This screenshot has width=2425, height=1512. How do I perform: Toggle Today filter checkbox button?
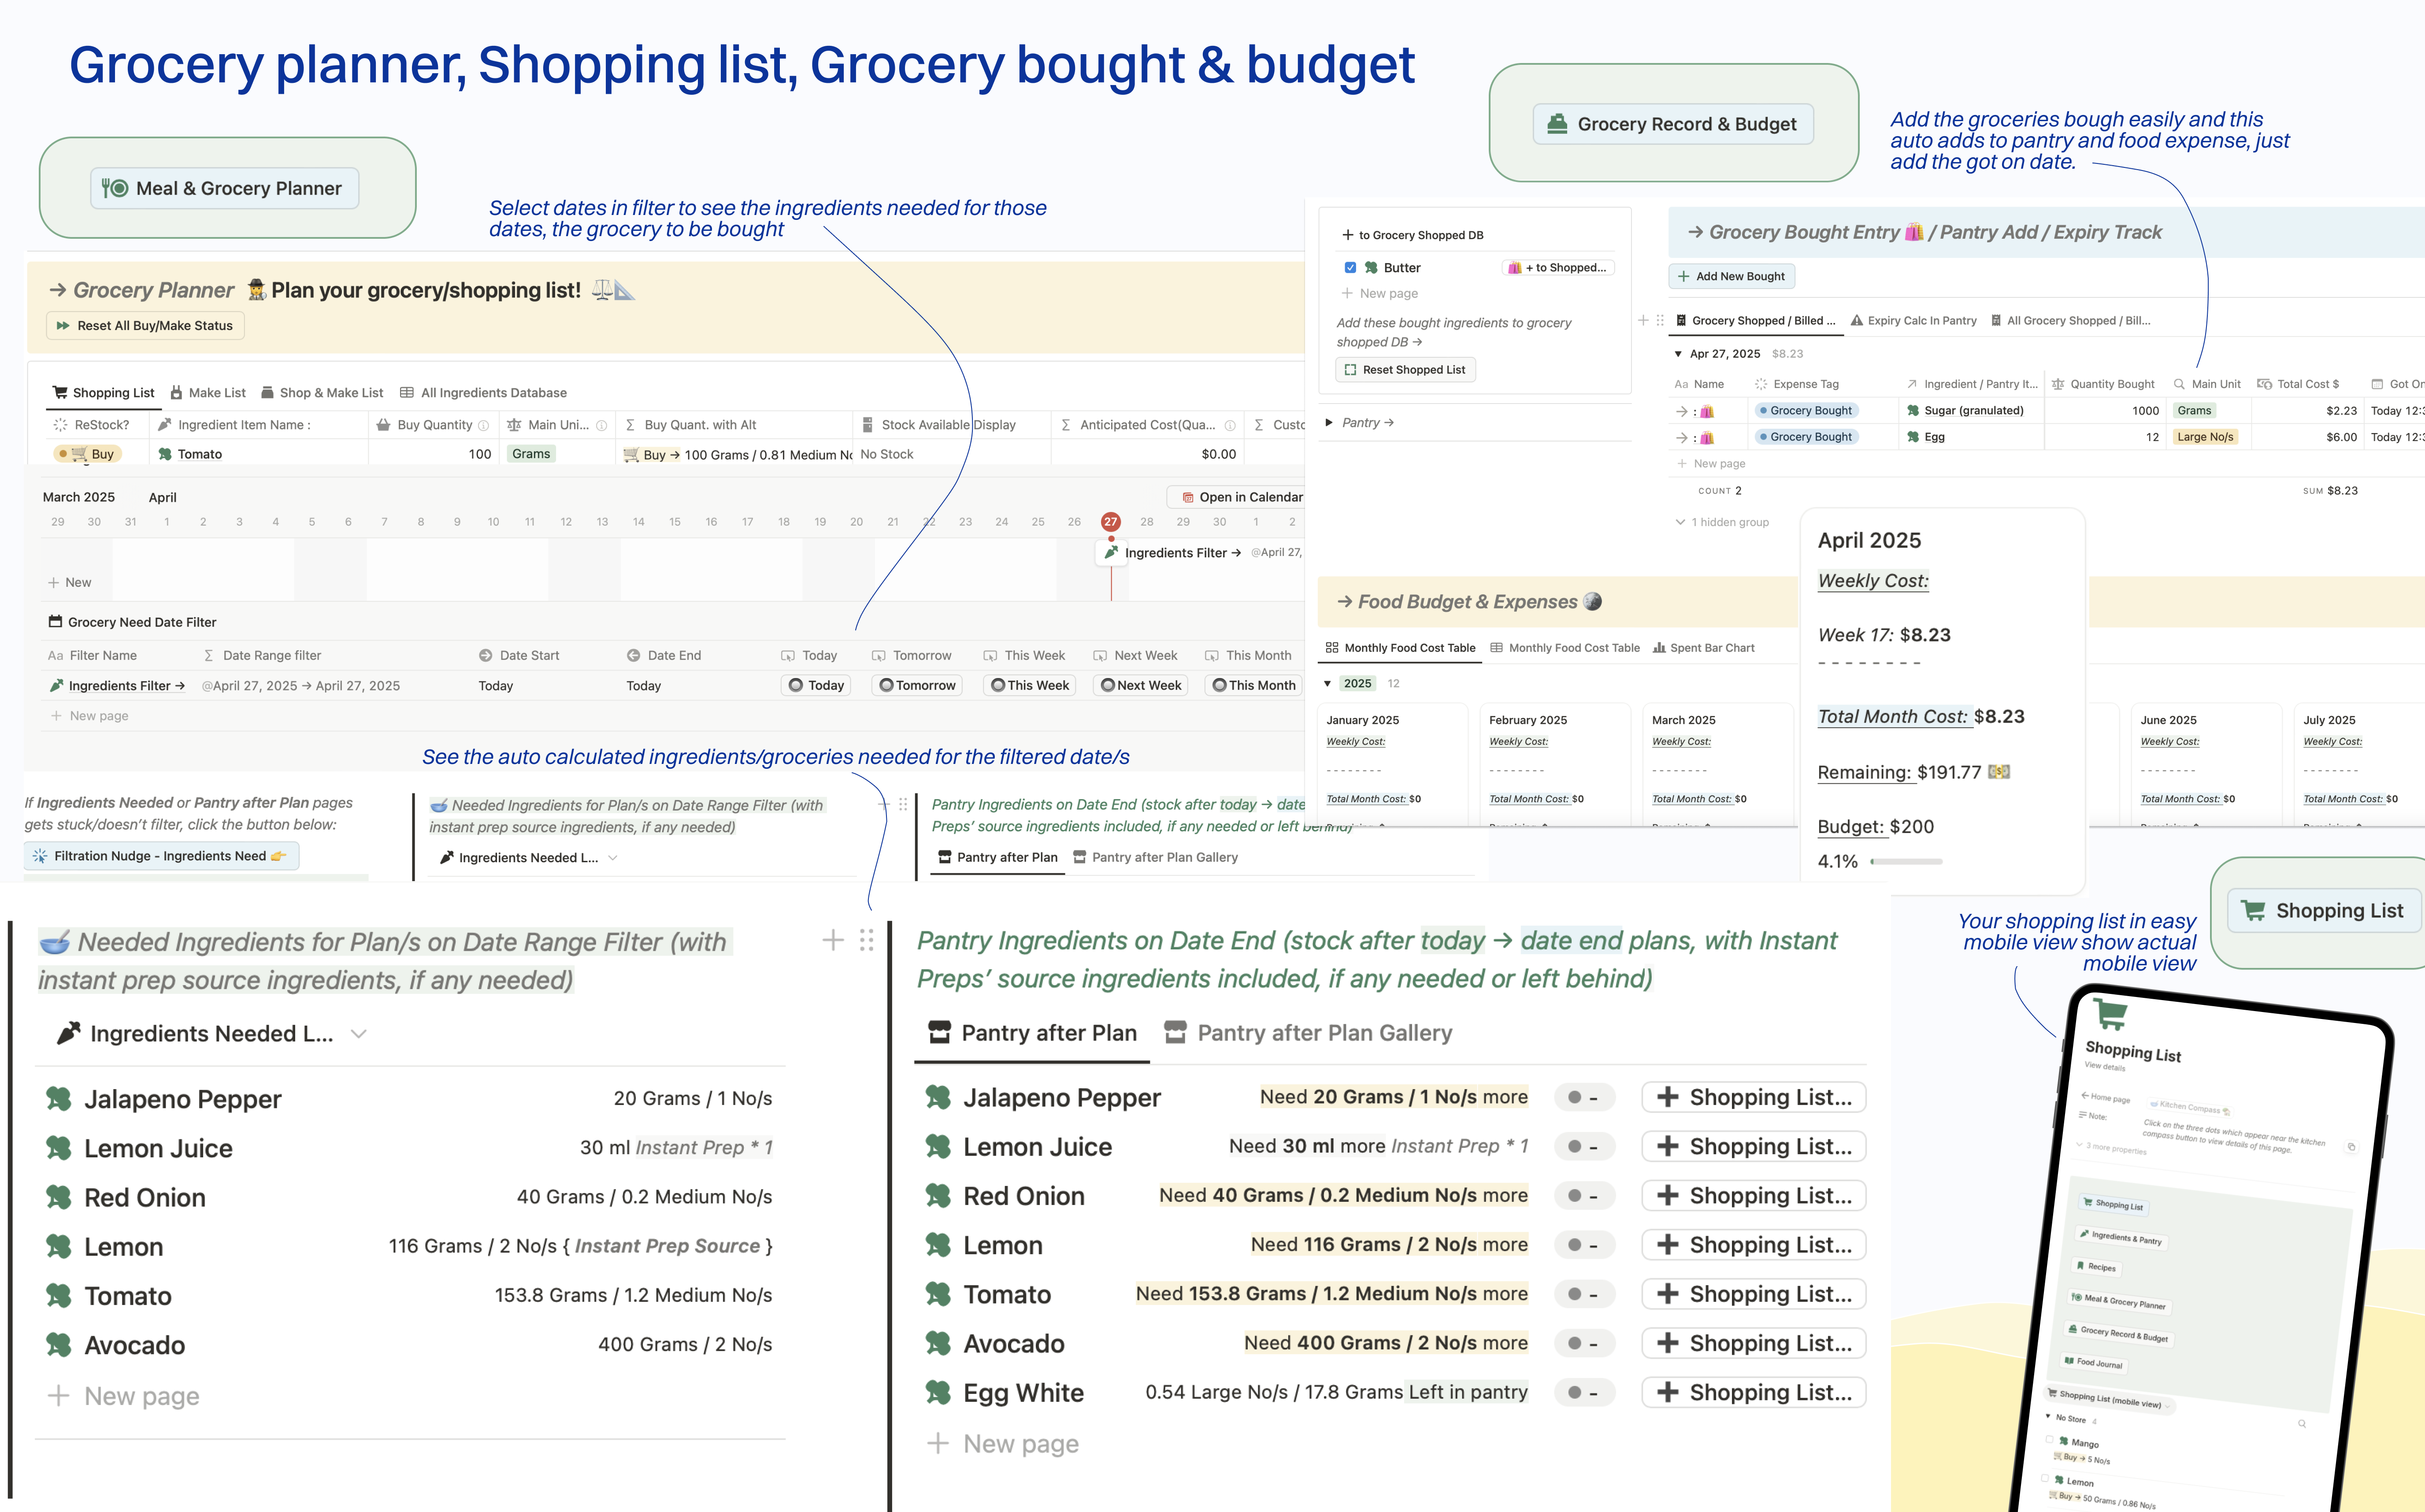tap(816, 686)
